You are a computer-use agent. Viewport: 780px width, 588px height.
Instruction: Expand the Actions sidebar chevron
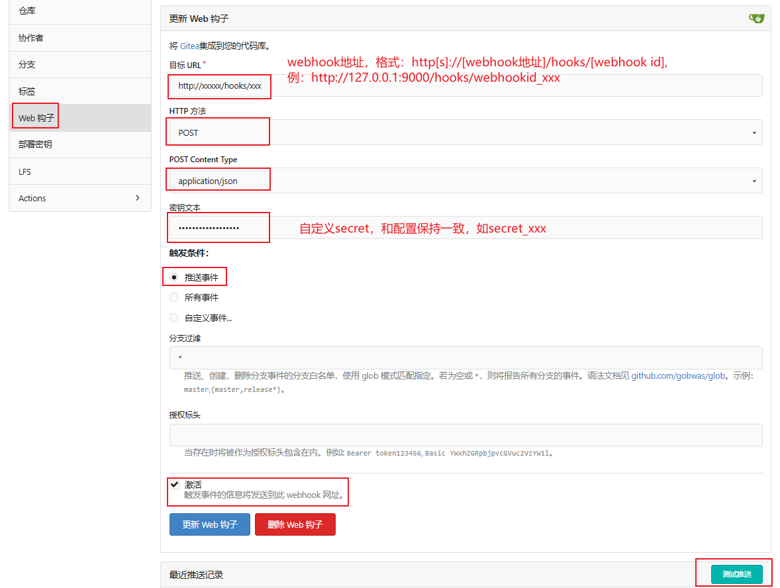click(138, 198)
